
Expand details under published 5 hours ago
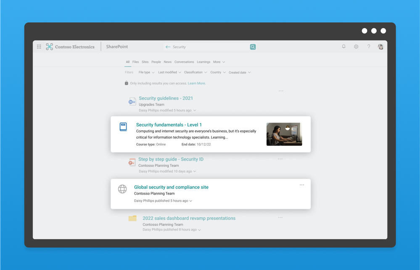(191, 201)
